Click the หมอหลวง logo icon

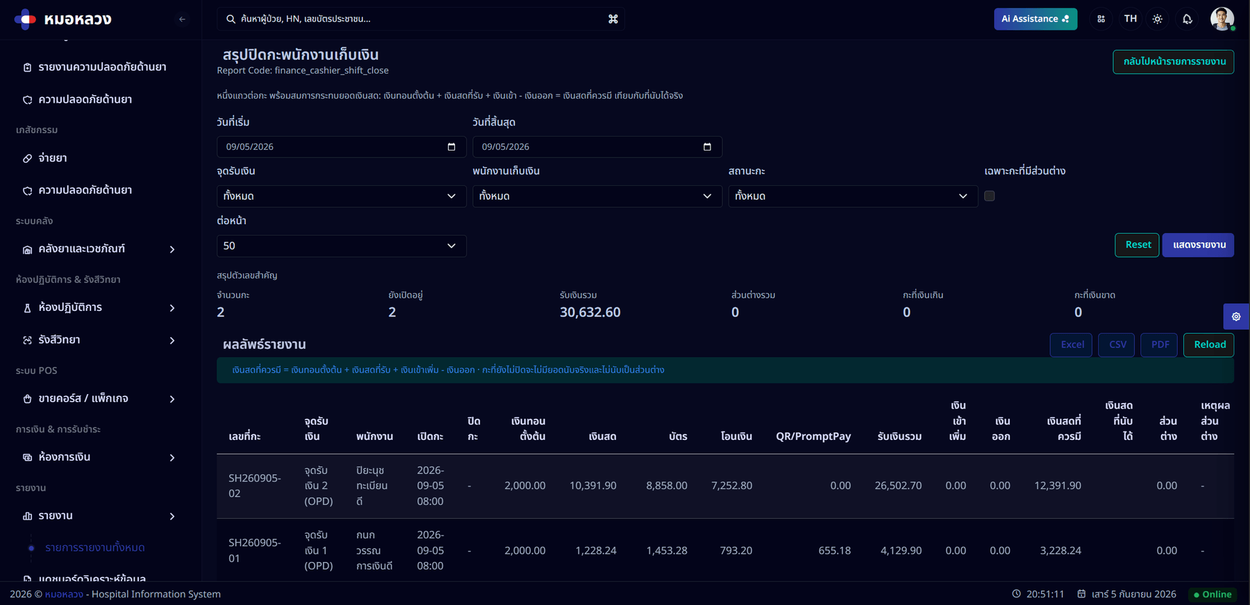[25, 19]
